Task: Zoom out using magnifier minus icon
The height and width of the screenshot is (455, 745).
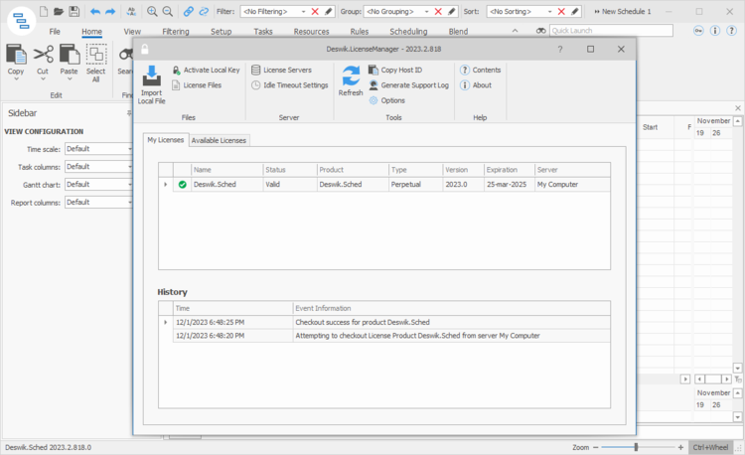Action: 167,11
